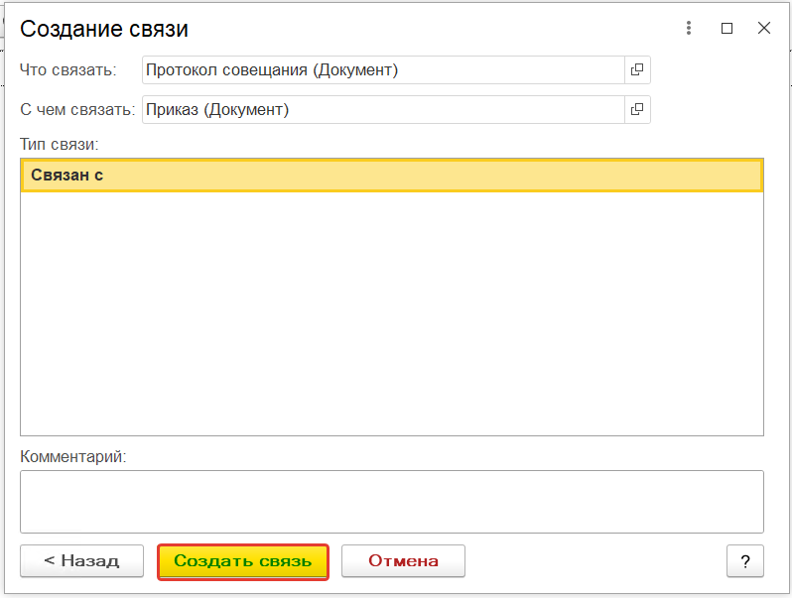Click the Создание связи title text

(104, 29)
